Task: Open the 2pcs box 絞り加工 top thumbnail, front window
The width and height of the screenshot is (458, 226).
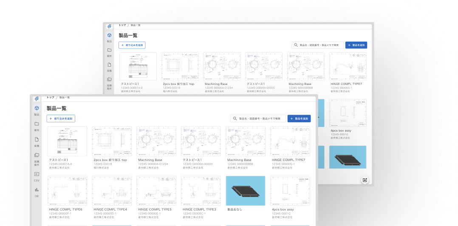Action: click(x=112, y=141)
